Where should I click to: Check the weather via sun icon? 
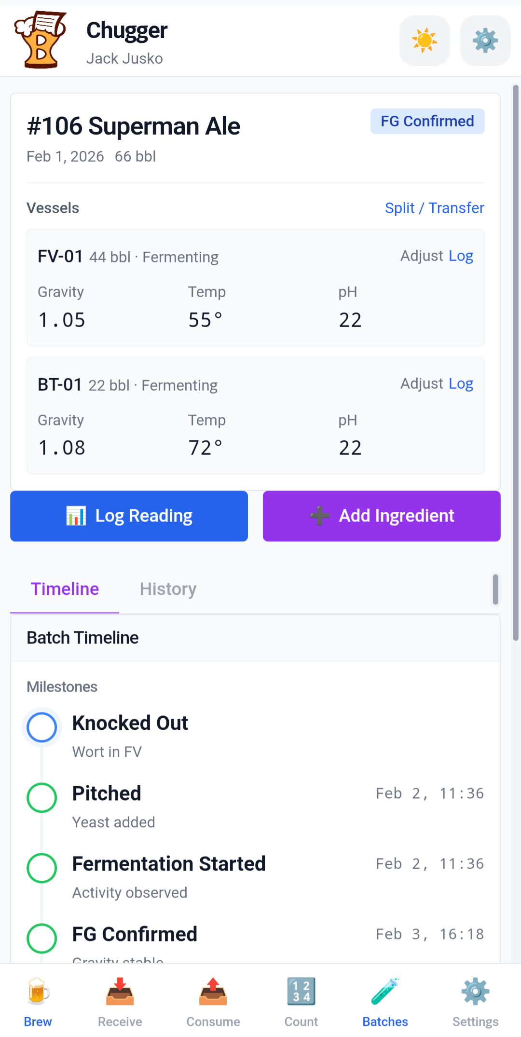(424, 41)
